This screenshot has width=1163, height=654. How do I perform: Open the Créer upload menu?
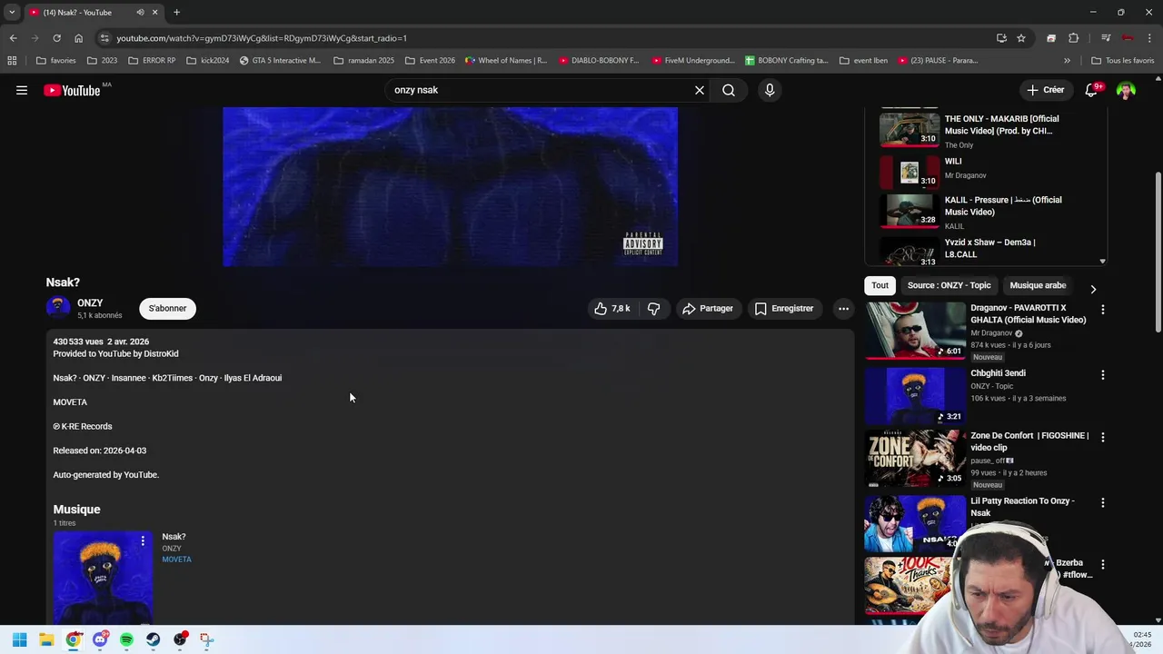1046,90
